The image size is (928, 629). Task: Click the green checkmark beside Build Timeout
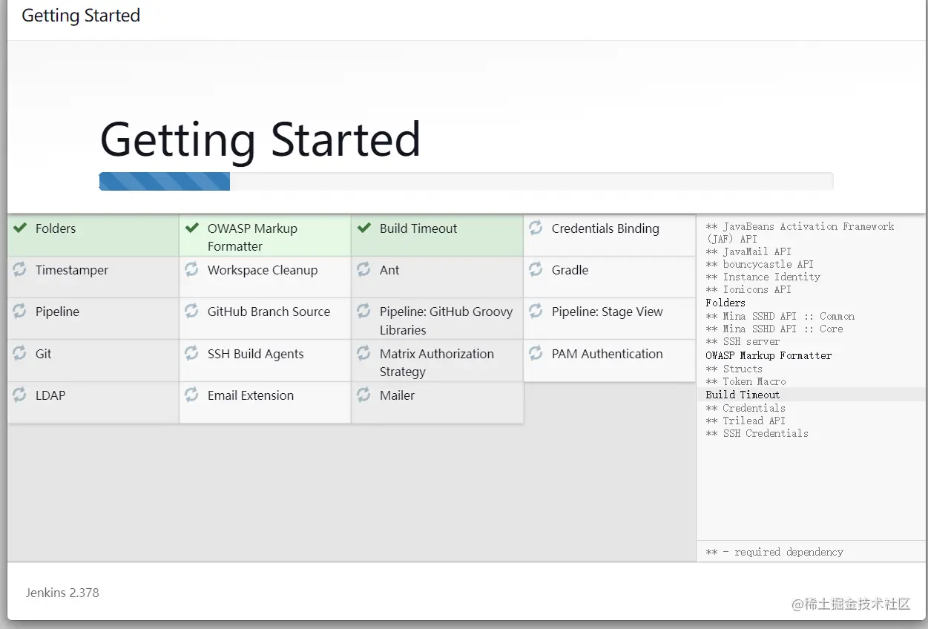364,228
